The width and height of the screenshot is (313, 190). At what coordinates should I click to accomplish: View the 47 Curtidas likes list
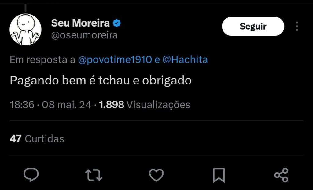tap(37, 139)
